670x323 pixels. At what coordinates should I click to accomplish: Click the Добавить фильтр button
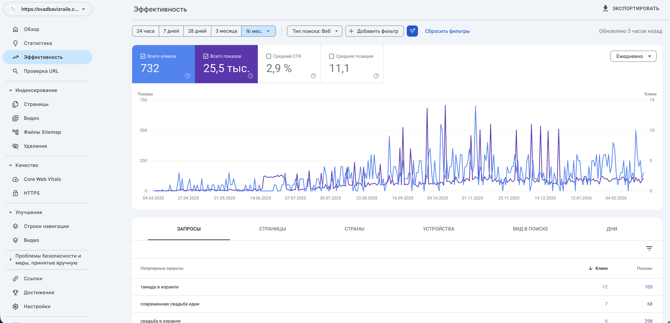(374, 31)
